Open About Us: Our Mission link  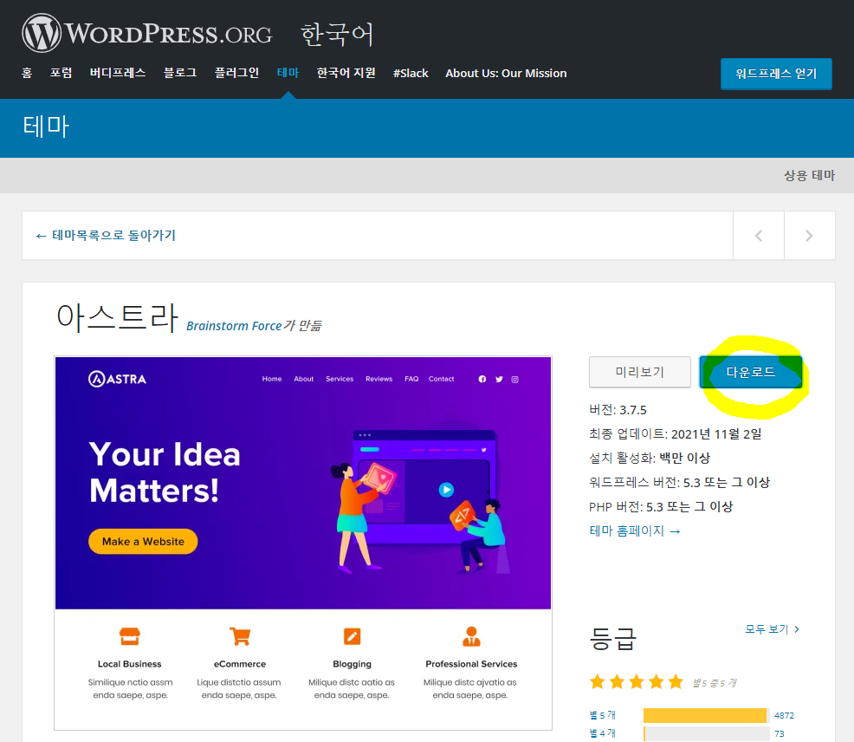(x=506, y=73)
